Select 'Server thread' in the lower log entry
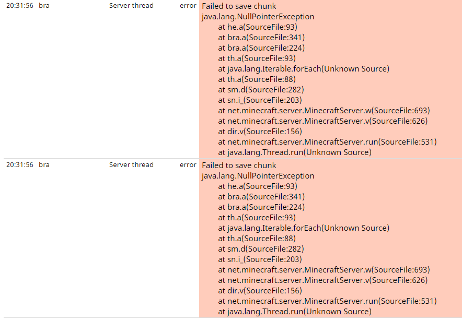This screenshot has width=462, height=320. 131,165
